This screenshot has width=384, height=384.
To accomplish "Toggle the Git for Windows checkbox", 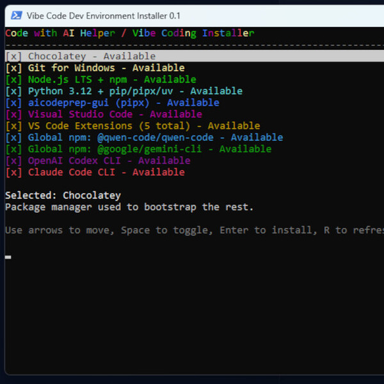I will pyautogui.click(x=13, y=68).
